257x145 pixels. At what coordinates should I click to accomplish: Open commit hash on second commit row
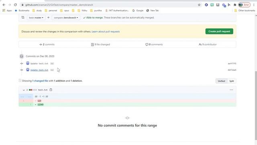[x=232, y=70]
